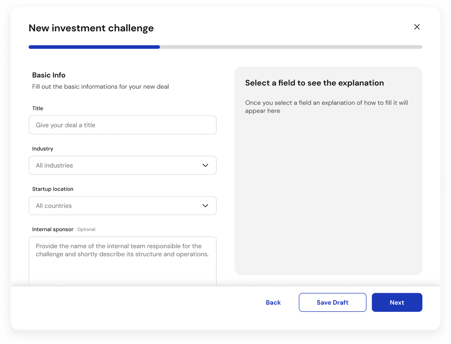This screenshot has width=451, height=344.
Task: Select the Startup location label
Action: tap(53, 189)
